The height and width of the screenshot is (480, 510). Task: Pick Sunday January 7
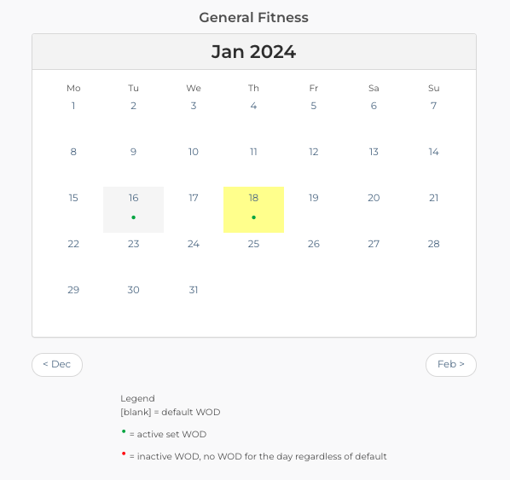(x=433, y=106)
